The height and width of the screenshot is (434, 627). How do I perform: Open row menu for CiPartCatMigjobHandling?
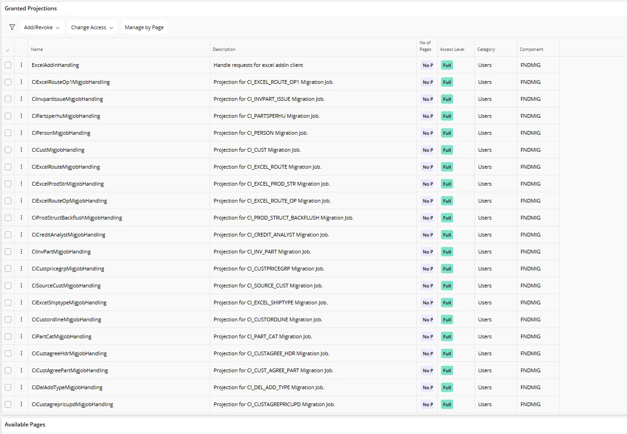pyautogui.click(x=21, y=336)
